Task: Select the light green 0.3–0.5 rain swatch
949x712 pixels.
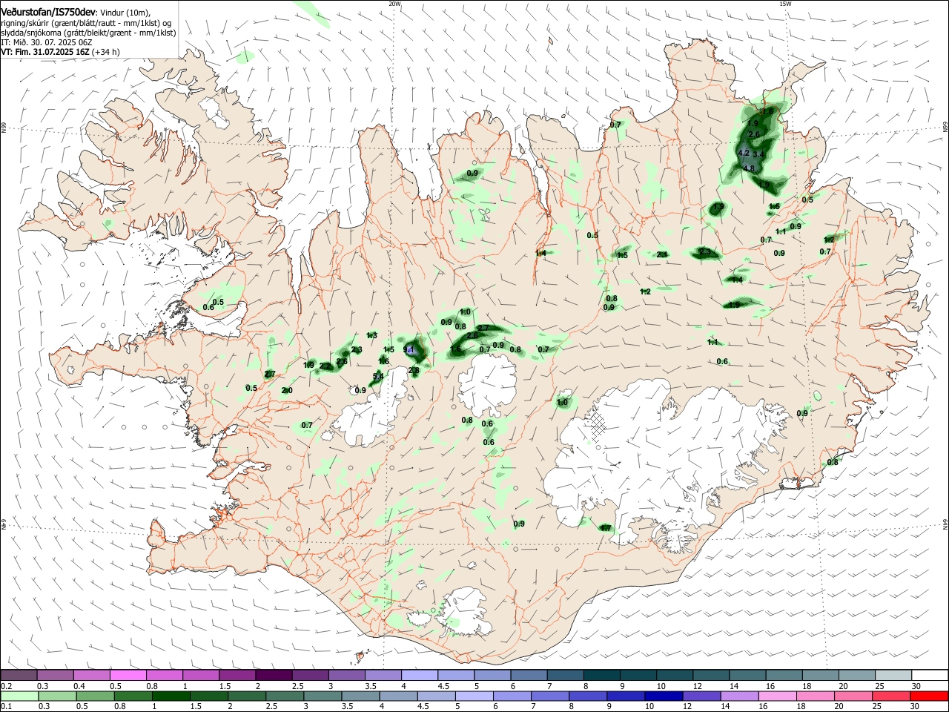Action: [56, 696]
